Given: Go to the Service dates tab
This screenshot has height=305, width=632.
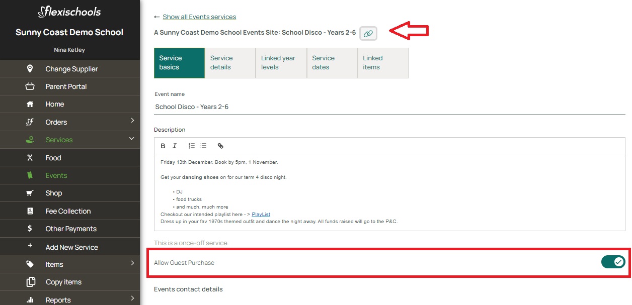Looking at the screenshot, I should click(x=332, y=63).
